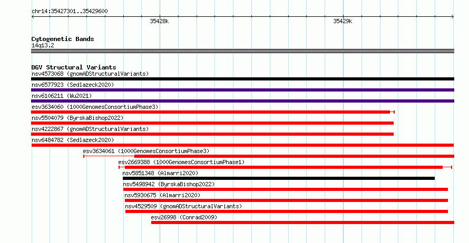This screenshot has width=469, height=243.
Task: Open nsv4529509 gnomADStructuralVariants label
Action: click(183, 206)
